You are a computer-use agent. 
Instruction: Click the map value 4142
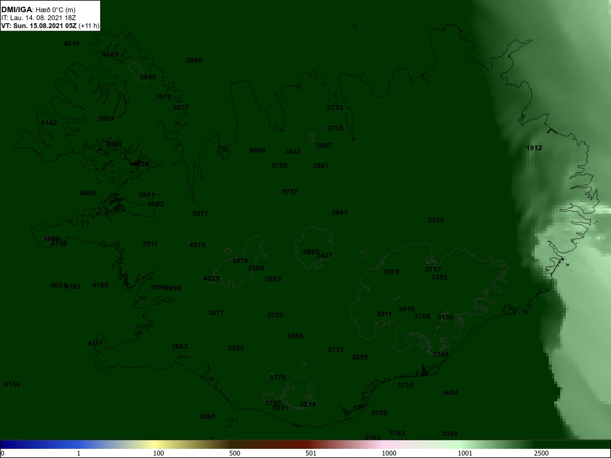click(x=49, y=123)
